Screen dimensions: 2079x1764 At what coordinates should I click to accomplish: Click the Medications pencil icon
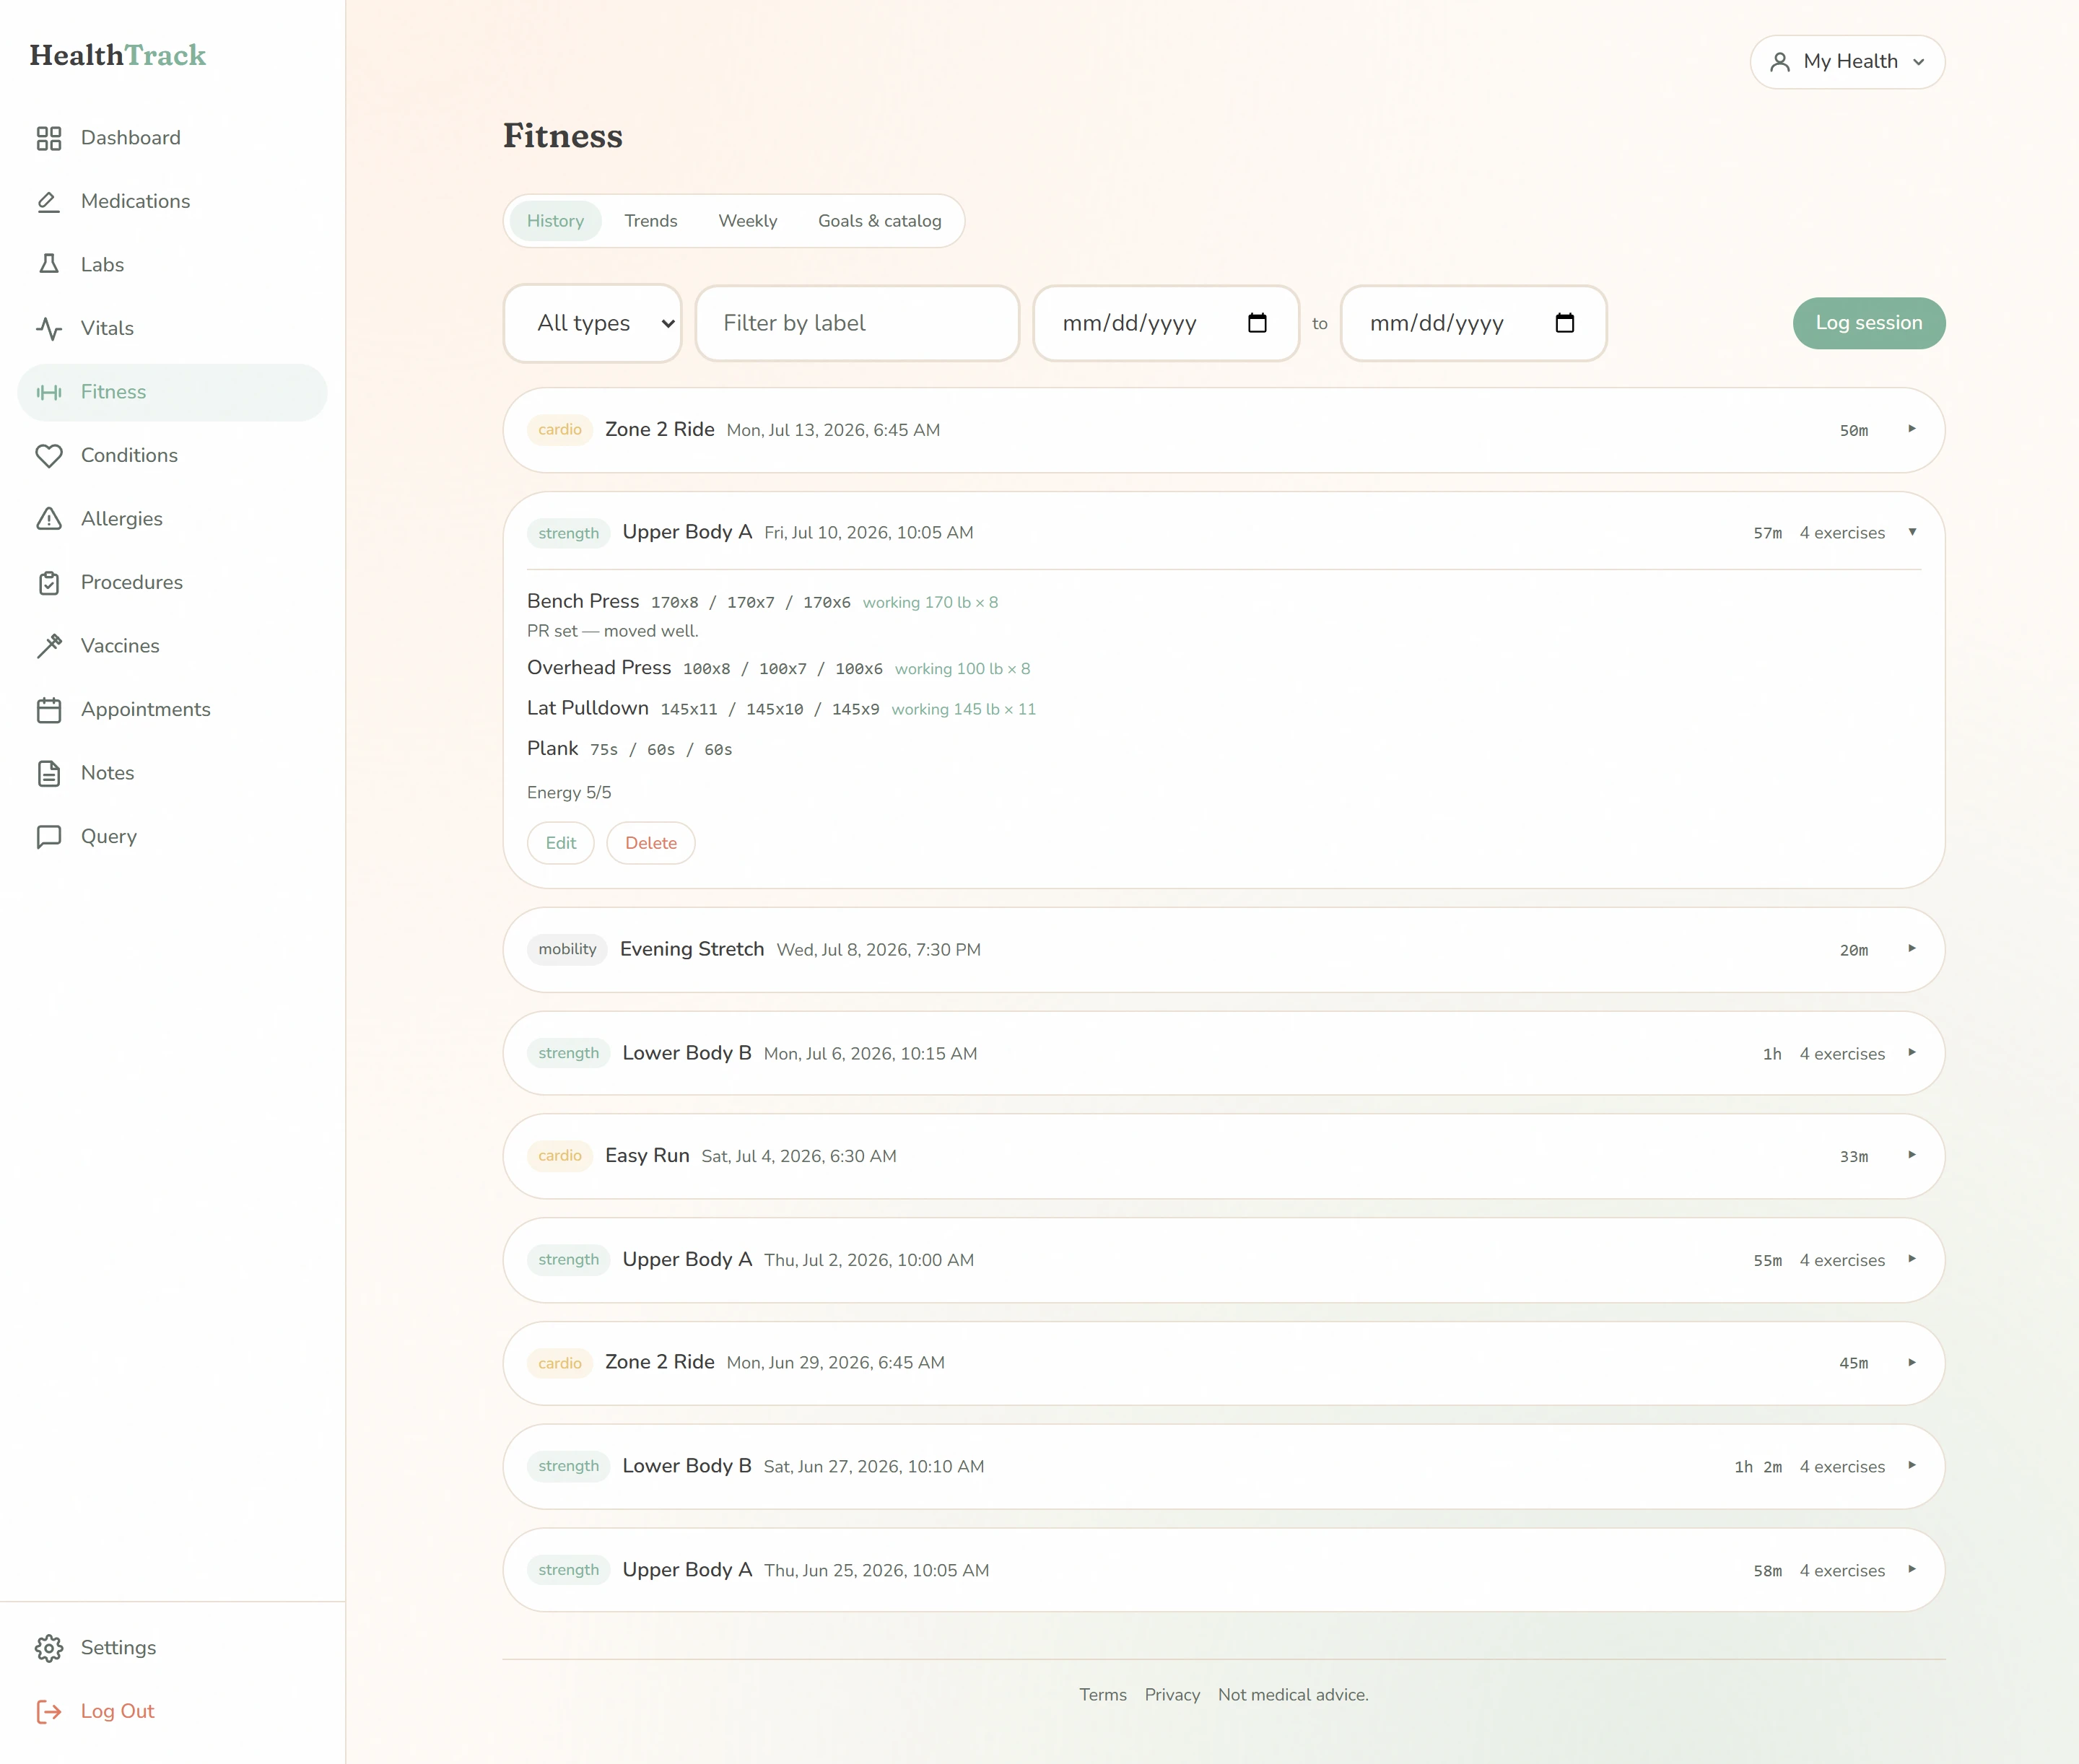tap(49, 201)
